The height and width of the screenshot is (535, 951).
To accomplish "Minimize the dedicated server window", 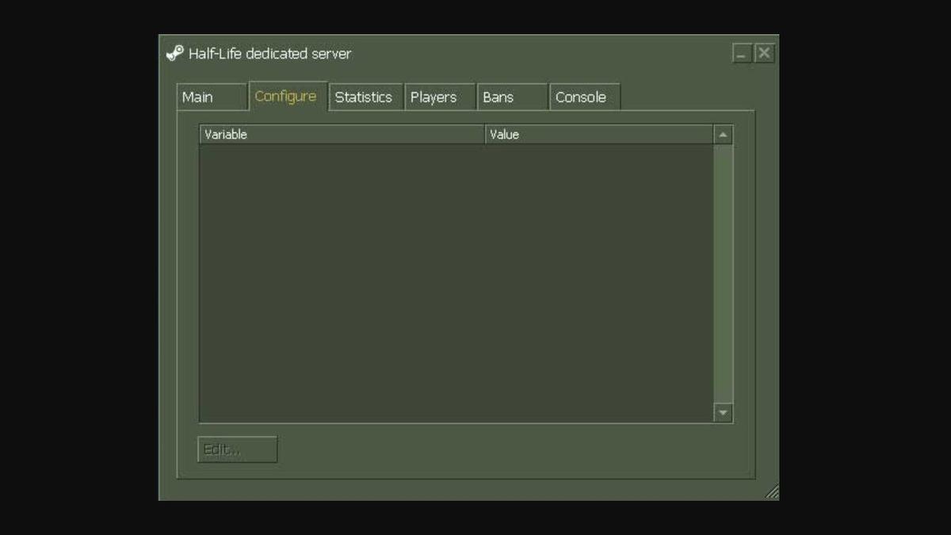I will point(740,52).
